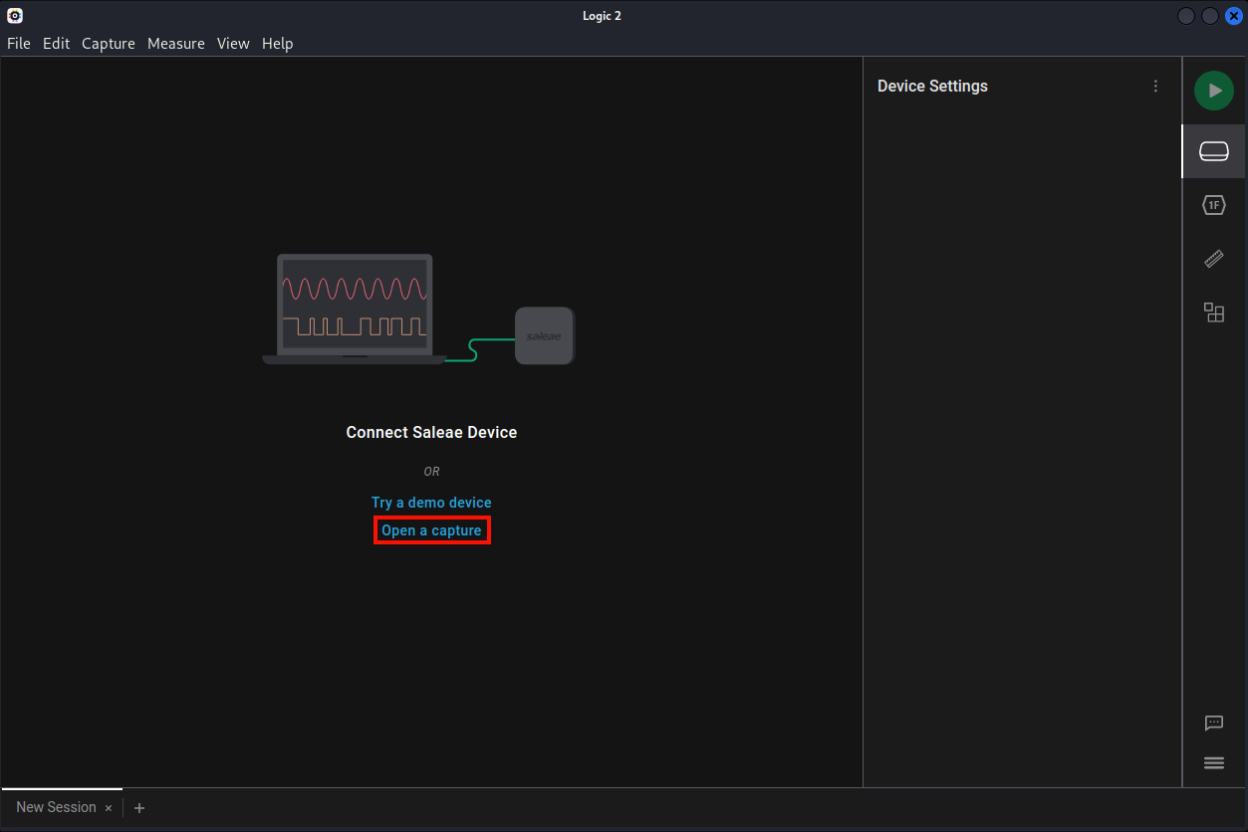Add a new session tab with plus
This screenshot has height=832, width=1248.
[139, 808]
